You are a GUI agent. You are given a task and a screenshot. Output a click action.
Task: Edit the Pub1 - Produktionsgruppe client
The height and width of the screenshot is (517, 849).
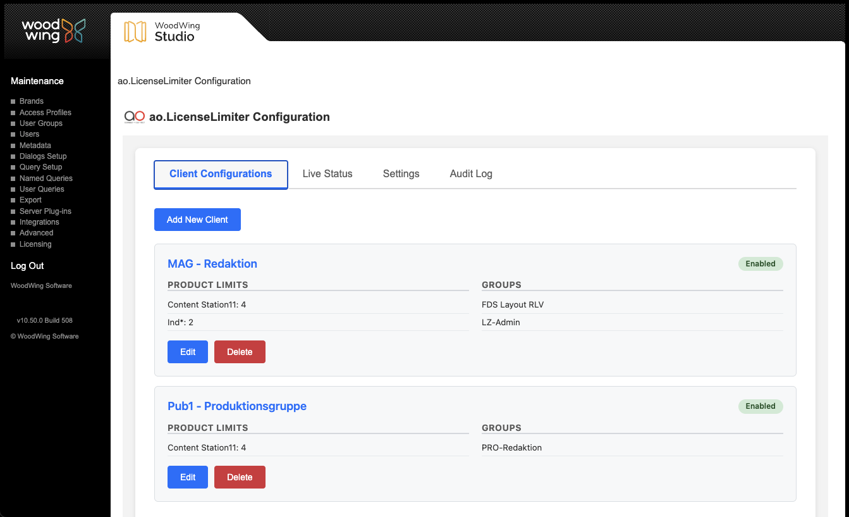(188, 477)
